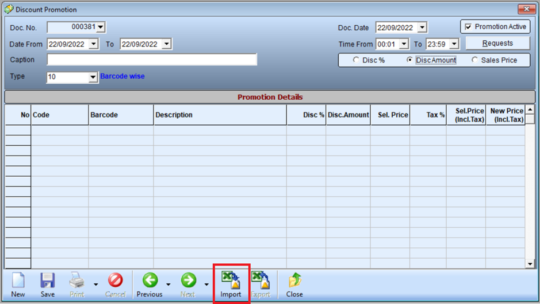
Task: Click the Barcode wise link text
Action: [122, 76]
